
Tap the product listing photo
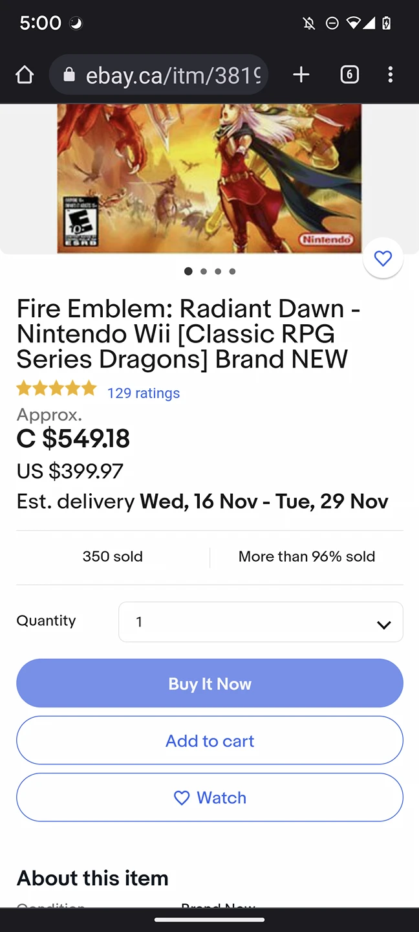coord(209,178)
